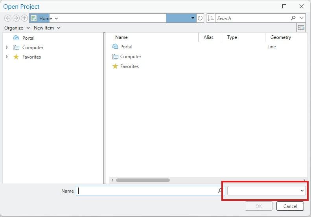Expand the Computer tree node

click(x=7, y=47)
